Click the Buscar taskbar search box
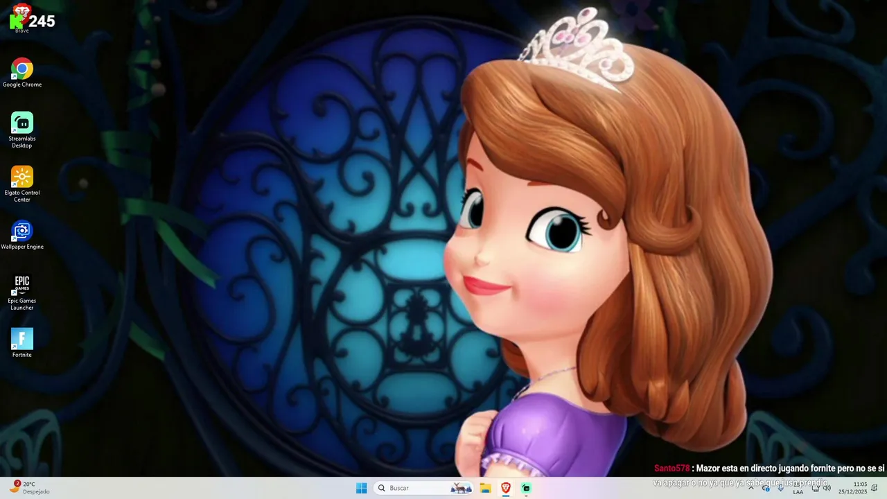The width and height of the screenshot is (887, 499). 423,488
